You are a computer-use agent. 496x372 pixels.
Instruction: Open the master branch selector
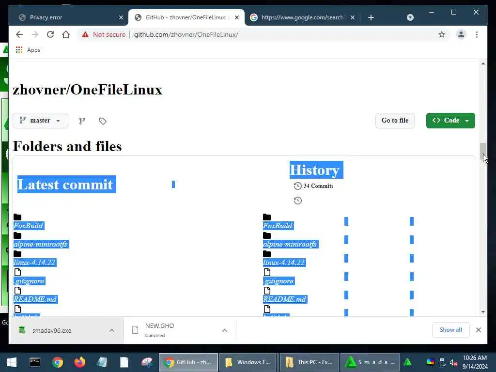(40, 121)
